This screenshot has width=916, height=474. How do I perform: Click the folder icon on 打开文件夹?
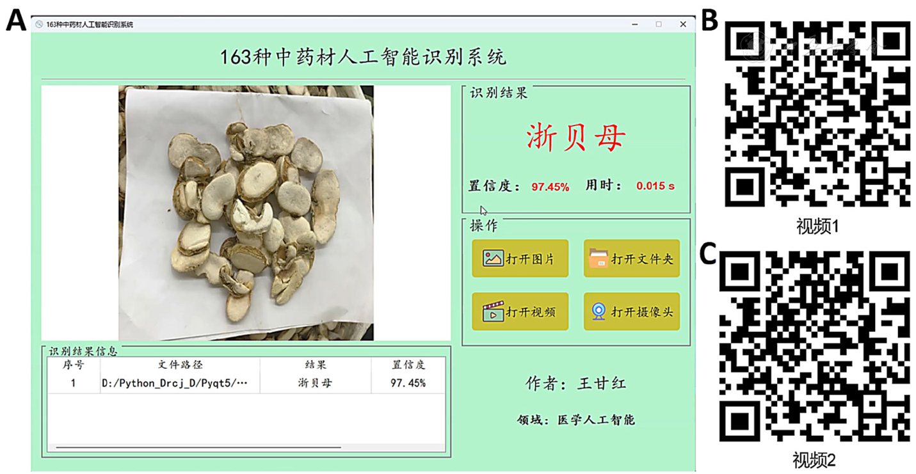click(599, 258)
